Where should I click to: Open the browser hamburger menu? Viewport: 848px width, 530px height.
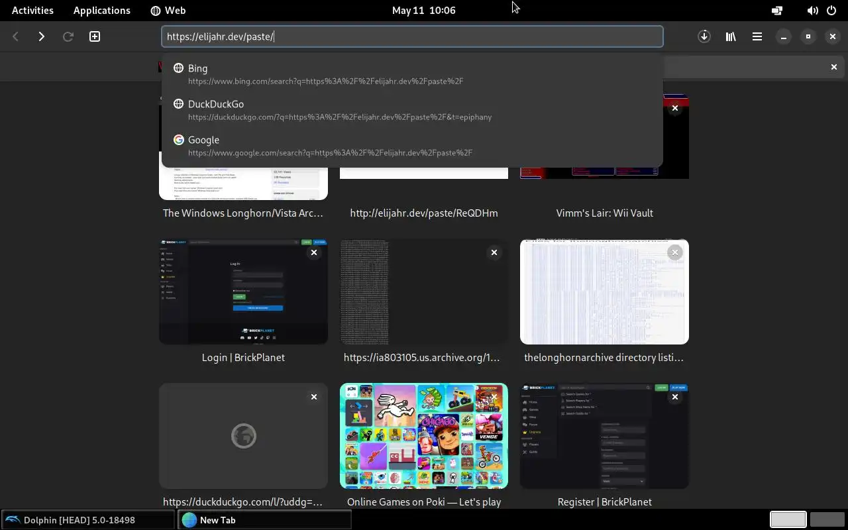(757, 36)
